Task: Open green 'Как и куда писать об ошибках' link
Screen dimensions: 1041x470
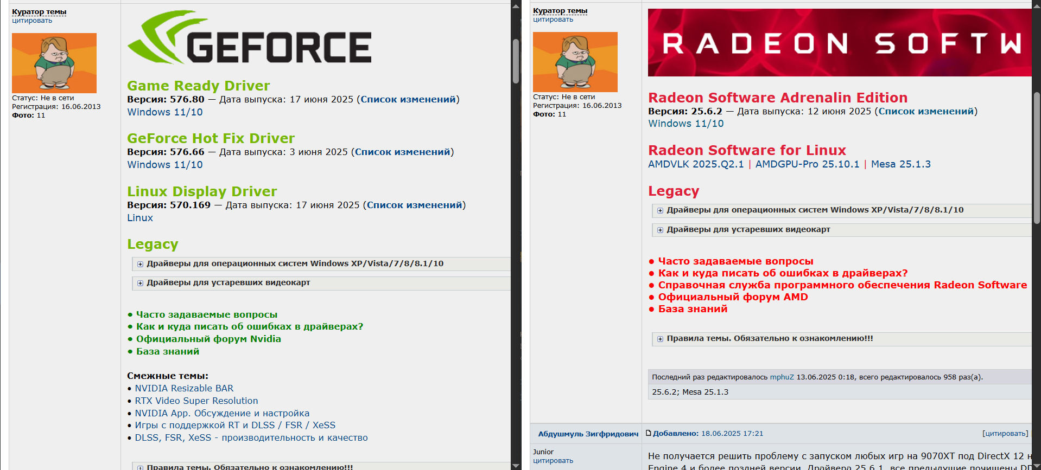Action: (250, 326)
